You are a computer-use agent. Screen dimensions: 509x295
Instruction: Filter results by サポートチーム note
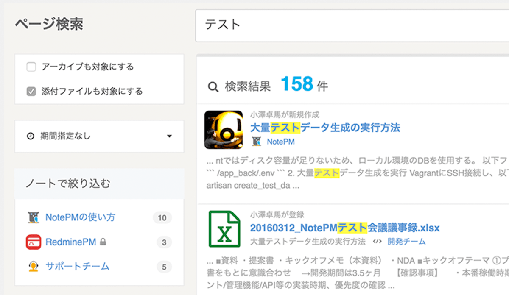[x=77, y=266]
